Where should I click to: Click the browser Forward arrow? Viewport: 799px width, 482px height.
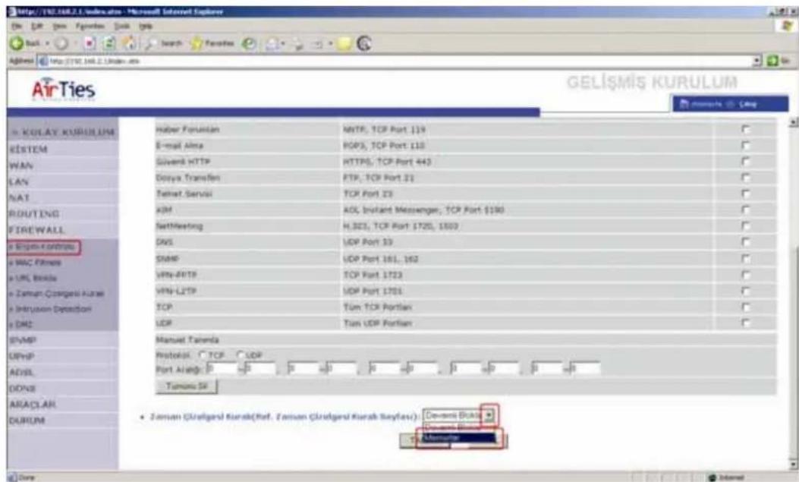click(x=61, y=44)
